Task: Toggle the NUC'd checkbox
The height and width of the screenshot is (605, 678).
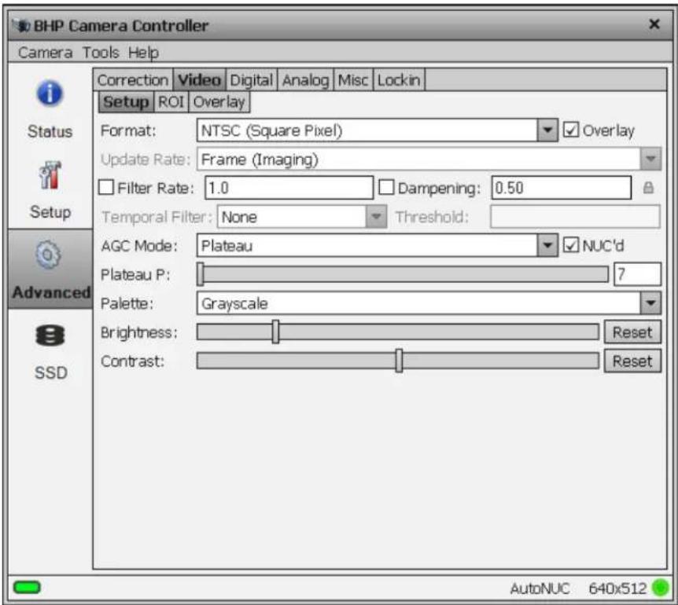Action: coord(571,245)
